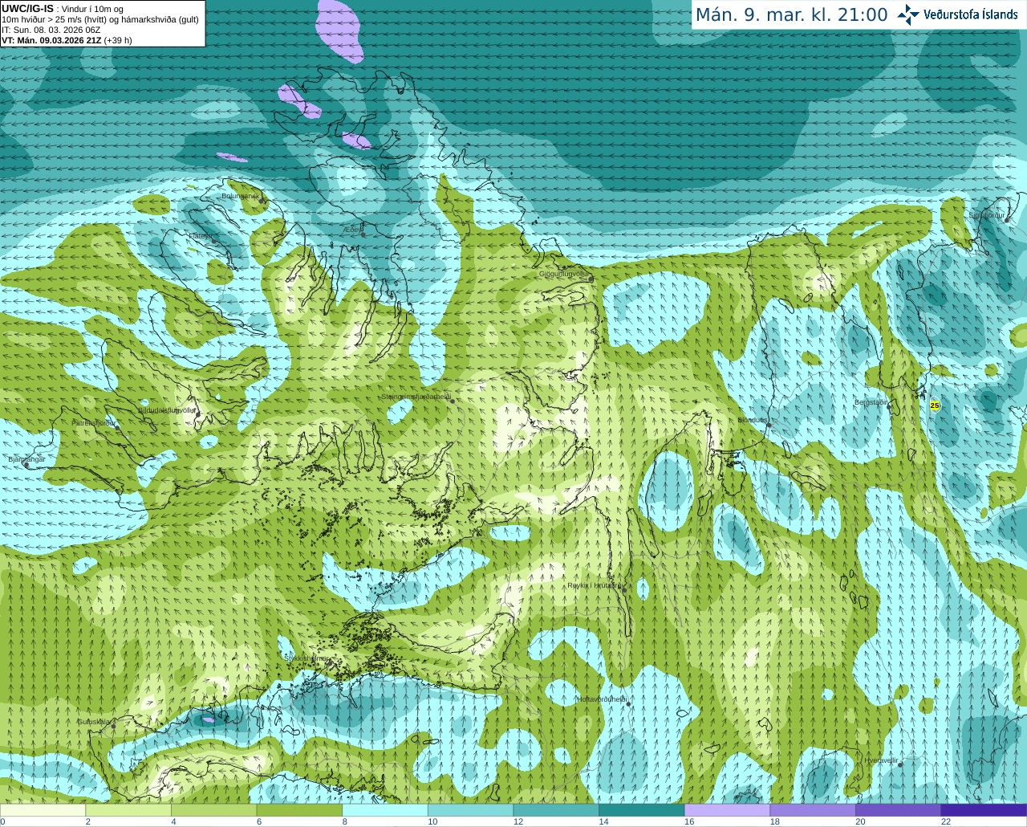
Task: Select the Hveravellir station label
Action: click(x=881, y=760)
